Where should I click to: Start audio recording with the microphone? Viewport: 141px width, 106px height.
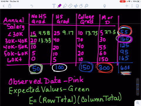pyautogui.click(x=105, y=6)
